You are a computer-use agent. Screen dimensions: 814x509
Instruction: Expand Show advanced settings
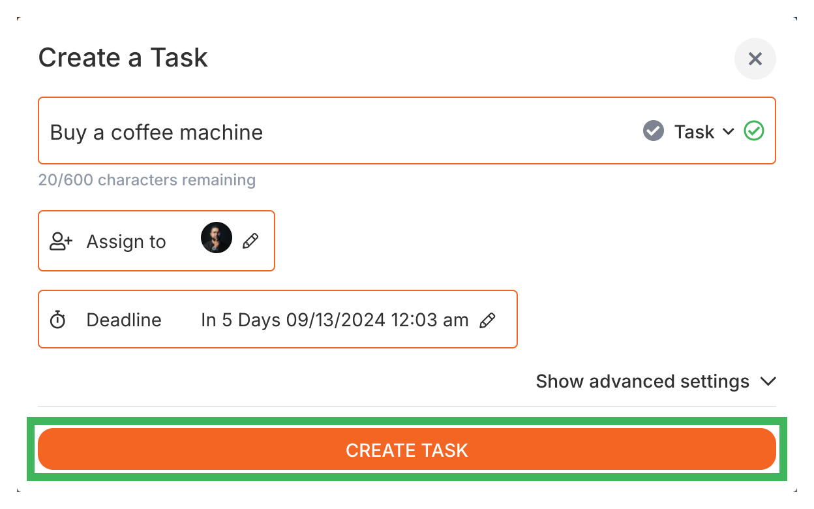pos(641,381)
